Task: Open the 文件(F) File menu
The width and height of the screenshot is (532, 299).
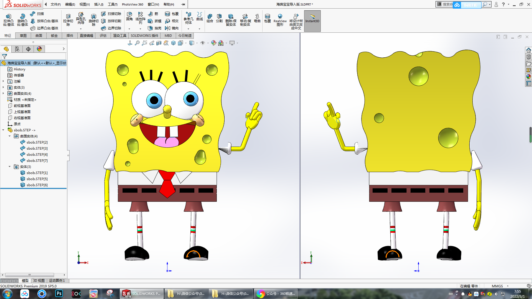Action: click(x=55, y=4)
